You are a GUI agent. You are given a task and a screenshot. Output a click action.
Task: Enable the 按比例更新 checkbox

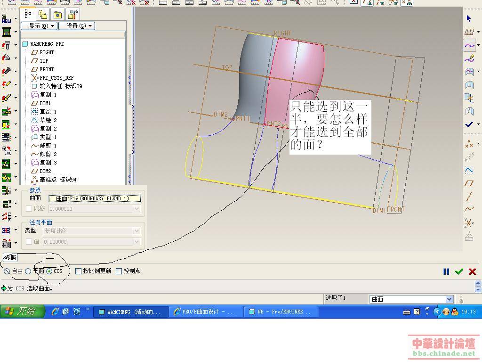(79, 271)
